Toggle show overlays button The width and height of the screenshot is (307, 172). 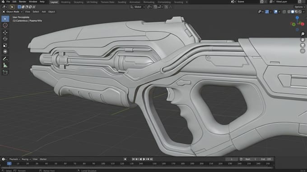click(x=276, y=12)
